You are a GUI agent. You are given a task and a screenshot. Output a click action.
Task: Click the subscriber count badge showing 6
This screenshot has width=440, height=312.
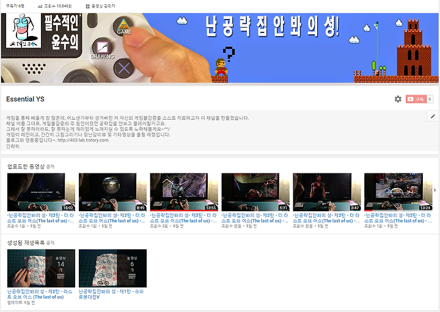click(430, 99)
